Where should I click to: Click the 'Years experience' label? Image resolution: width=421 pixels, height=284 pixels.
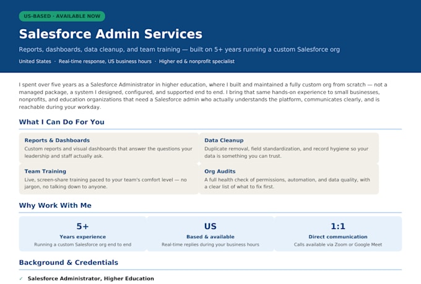[x=83, y=237]
